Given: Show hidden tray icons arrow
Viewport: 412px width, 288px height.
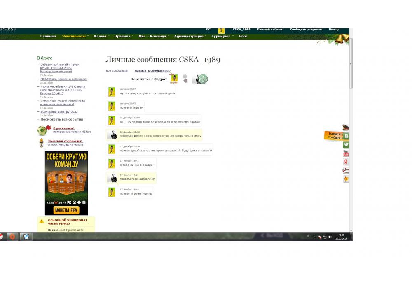Looking at the screenshot, I should [x=314, y=237].
